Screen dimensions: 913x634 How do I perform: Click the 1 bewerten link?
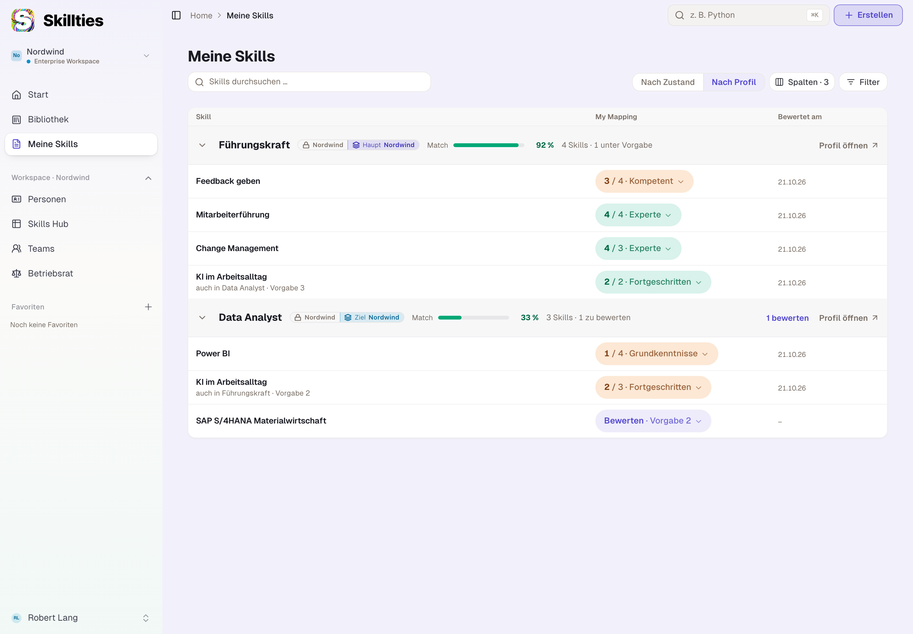point(787,318)
